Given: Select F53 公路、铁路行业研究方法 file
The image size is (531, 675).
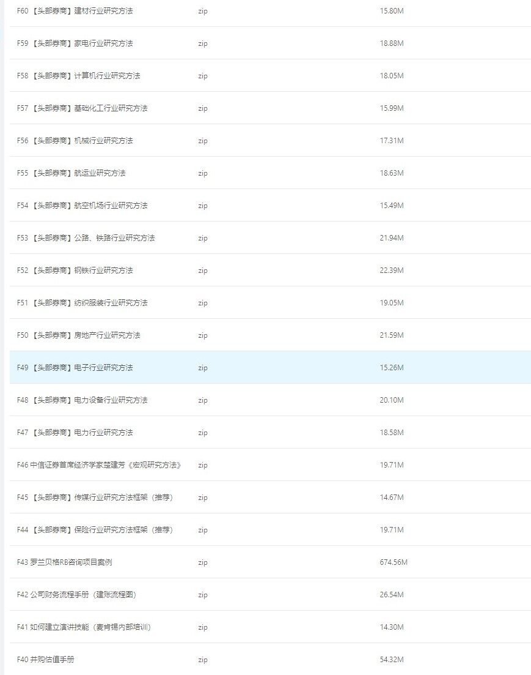Looking at the screenshot, I should pyautogui.click(x=86, y=238).
